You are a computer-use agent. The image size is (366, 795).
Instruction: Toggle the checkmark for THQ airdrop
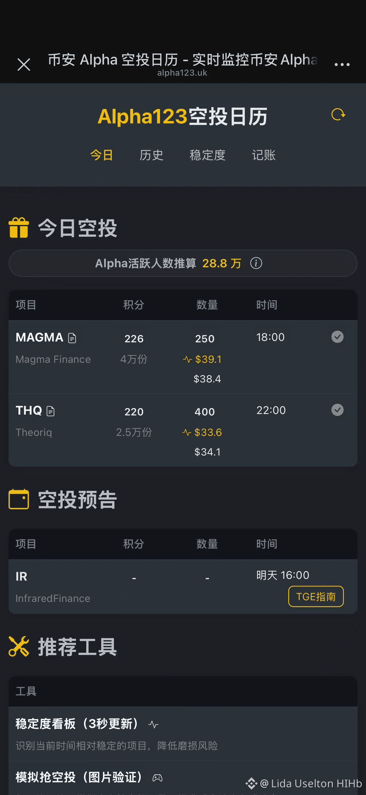pos(337,410)
